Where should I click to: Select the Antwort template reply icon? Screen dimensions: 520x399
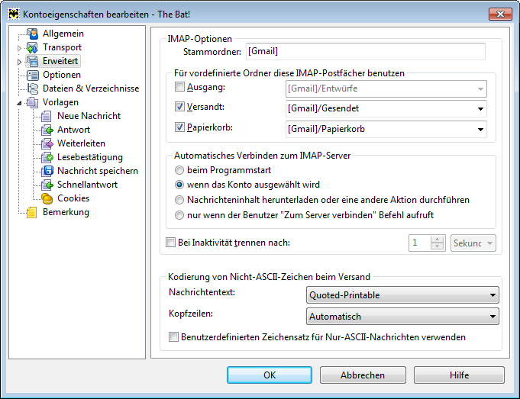(47, 130)
